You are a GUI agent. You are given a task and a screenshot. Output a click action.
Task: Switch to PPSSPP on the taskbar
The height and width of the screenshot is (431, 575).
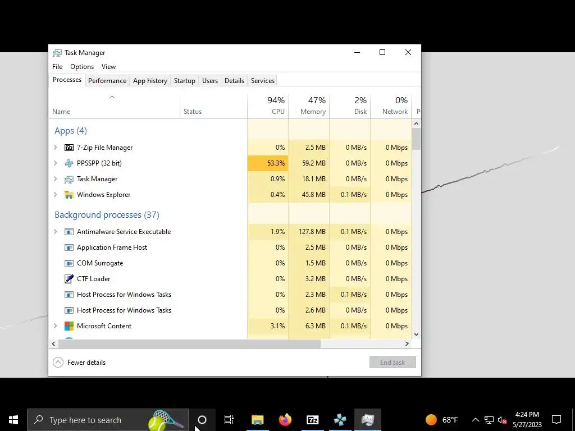(x=340, y=420)
